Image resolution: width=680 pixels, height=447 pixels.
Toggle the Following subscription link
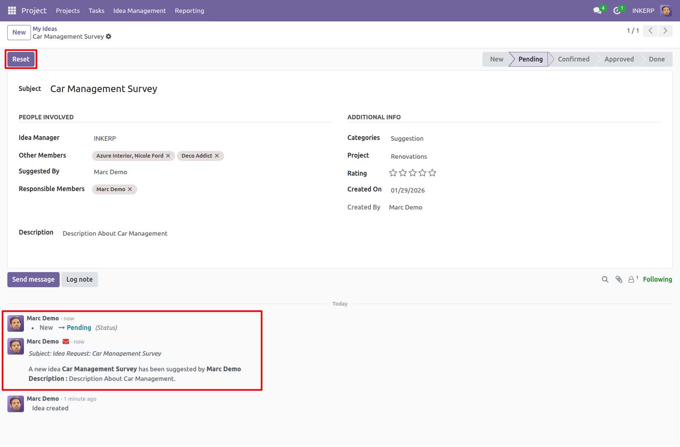tap(658, 279)
